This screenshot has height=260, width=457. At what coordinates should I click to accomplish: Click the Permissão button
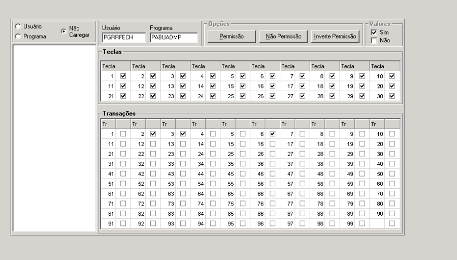(x=231, y=36)
